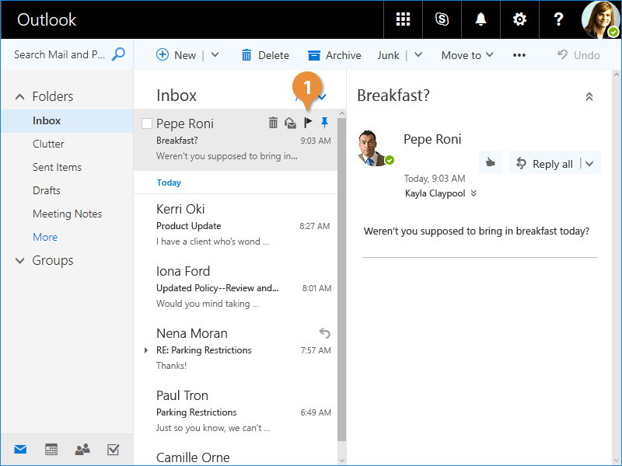Open the Move to dropdown
Image resolution: width=622 pixels, height=466 pixels.
pyautogui.click(x=466, y=55)
